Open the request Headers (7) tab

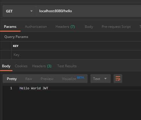[x=65, y=27]
